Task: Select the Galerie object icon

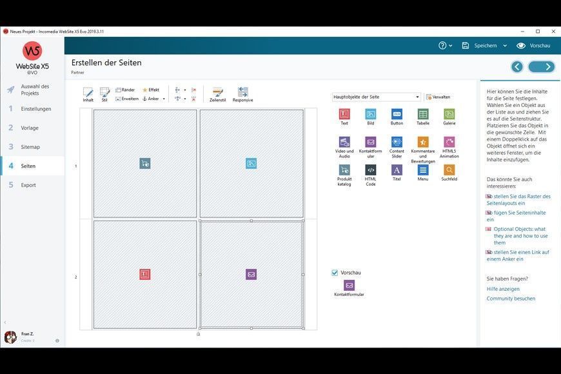Action: (449, 114)
